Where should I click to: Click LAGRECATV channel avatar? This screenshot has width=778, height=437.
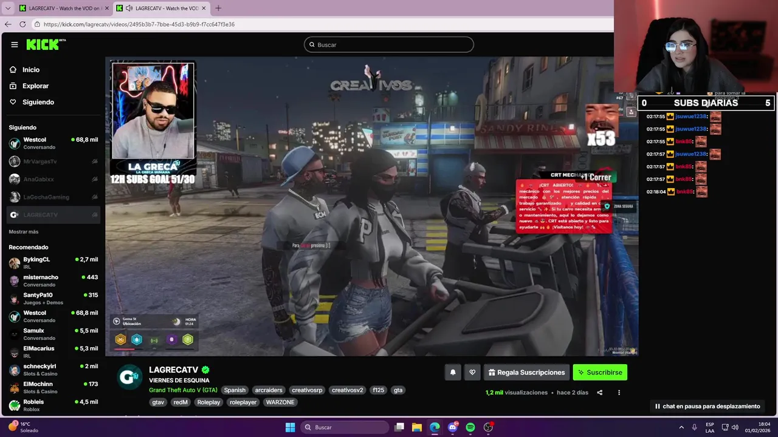129,377
